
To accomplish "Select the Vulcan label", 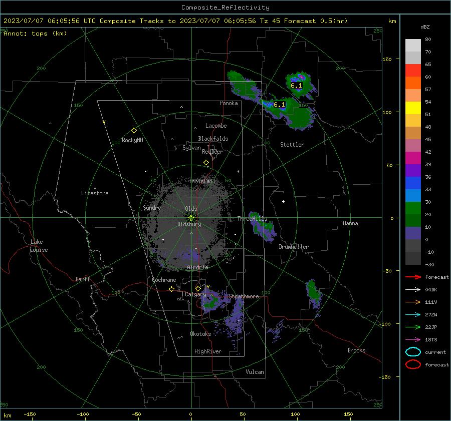I will (x=255, y=372).
